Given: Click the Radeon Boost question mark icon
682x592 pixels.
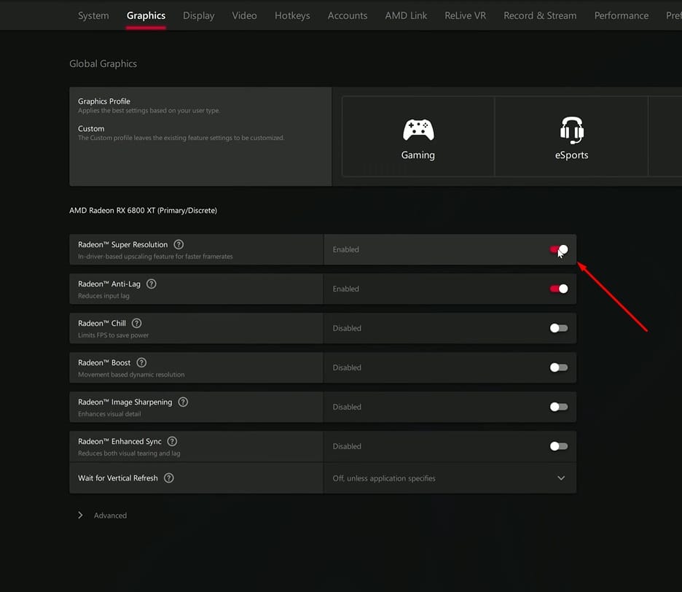Looking at the screenshot, I should pyautogui.click(x=141, y=362).
